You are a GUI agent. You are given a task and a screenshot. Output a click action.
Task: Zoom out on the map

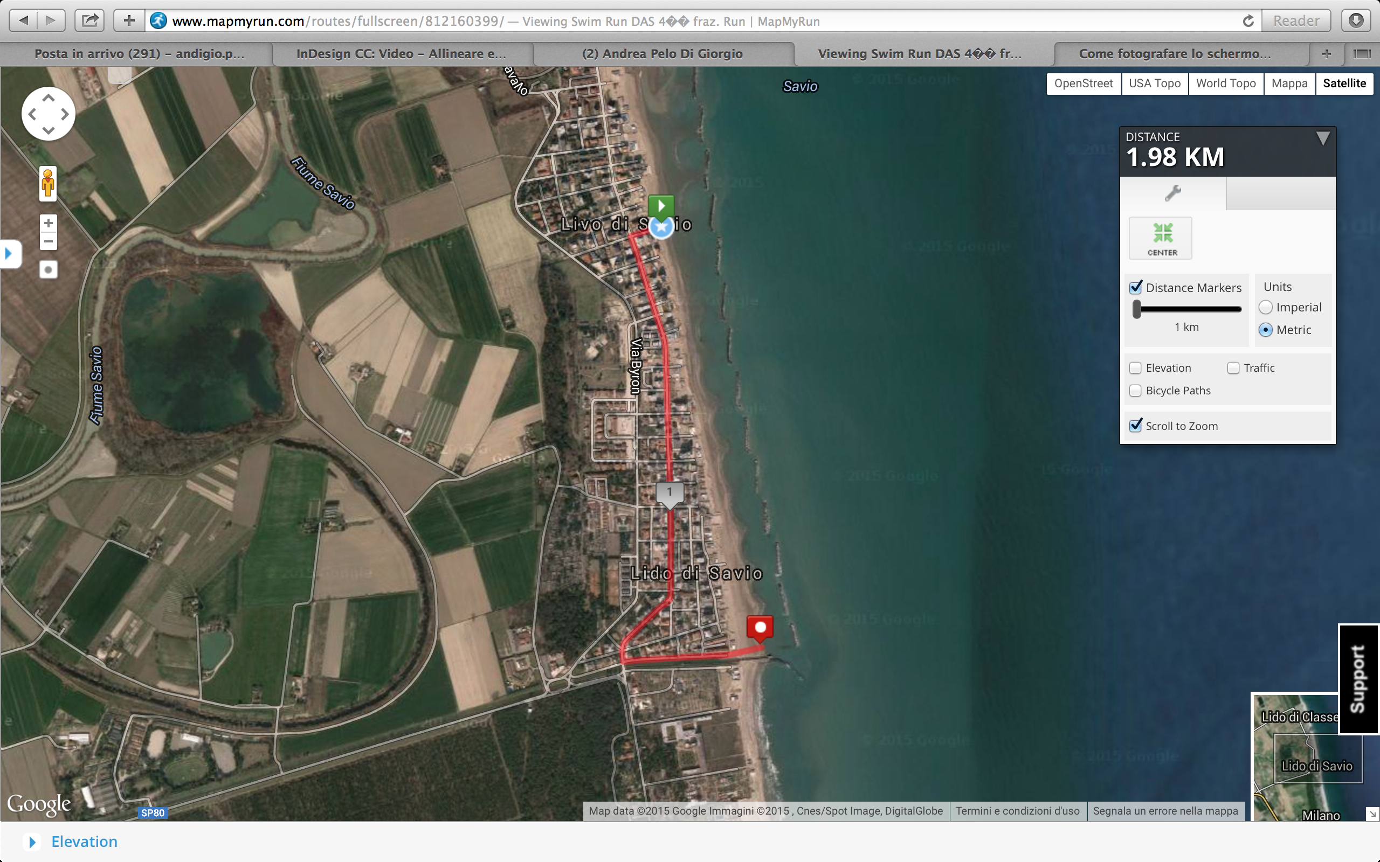tap(49, 241)
